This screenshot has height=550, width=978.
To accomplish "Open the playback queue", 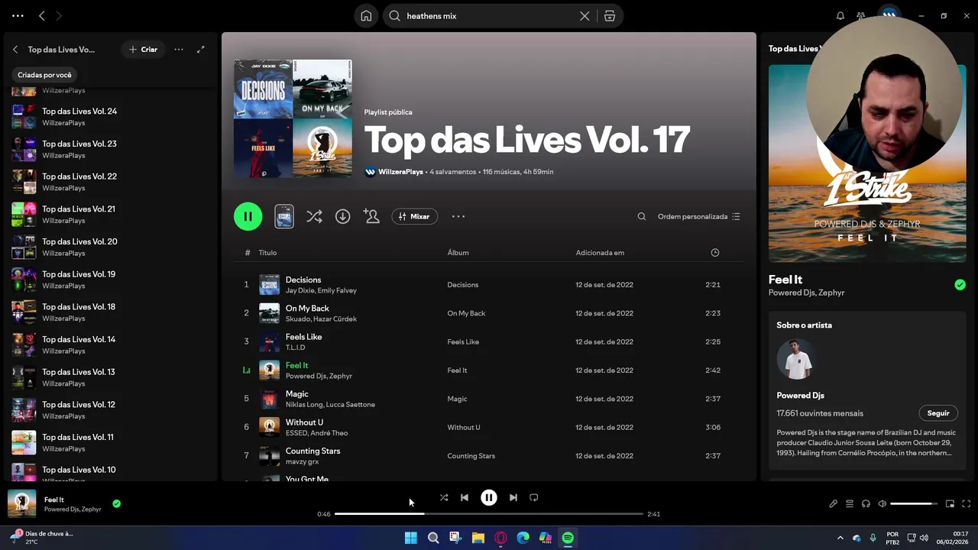I will pyautogui.click(x=850, y=503).
